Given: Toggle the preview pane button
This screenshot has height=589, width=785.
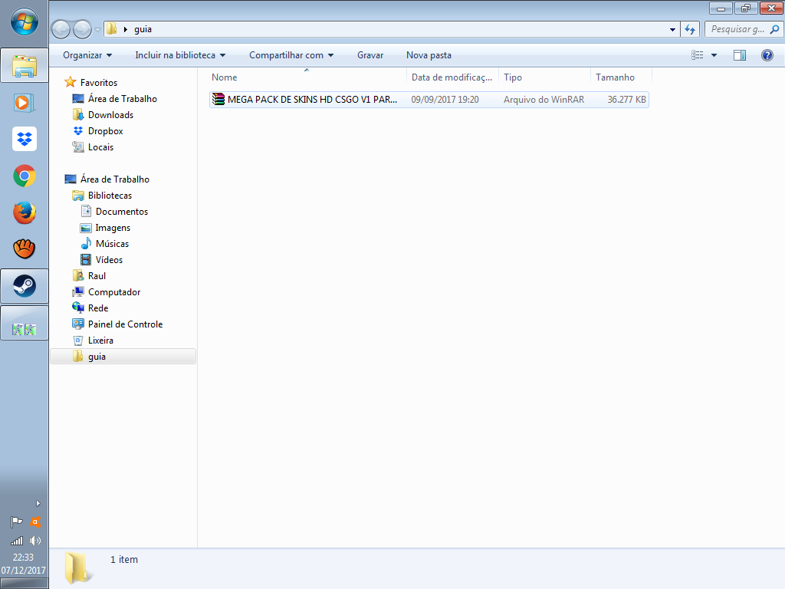Looking at the screenshot, I should point(740,55).
